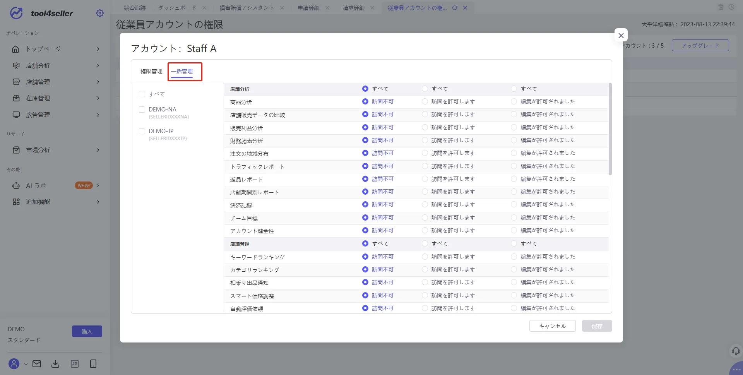This screenshot has width=743, height=375.
Task: Select 訪問を許可します for 決済記録
Action: 425,204
